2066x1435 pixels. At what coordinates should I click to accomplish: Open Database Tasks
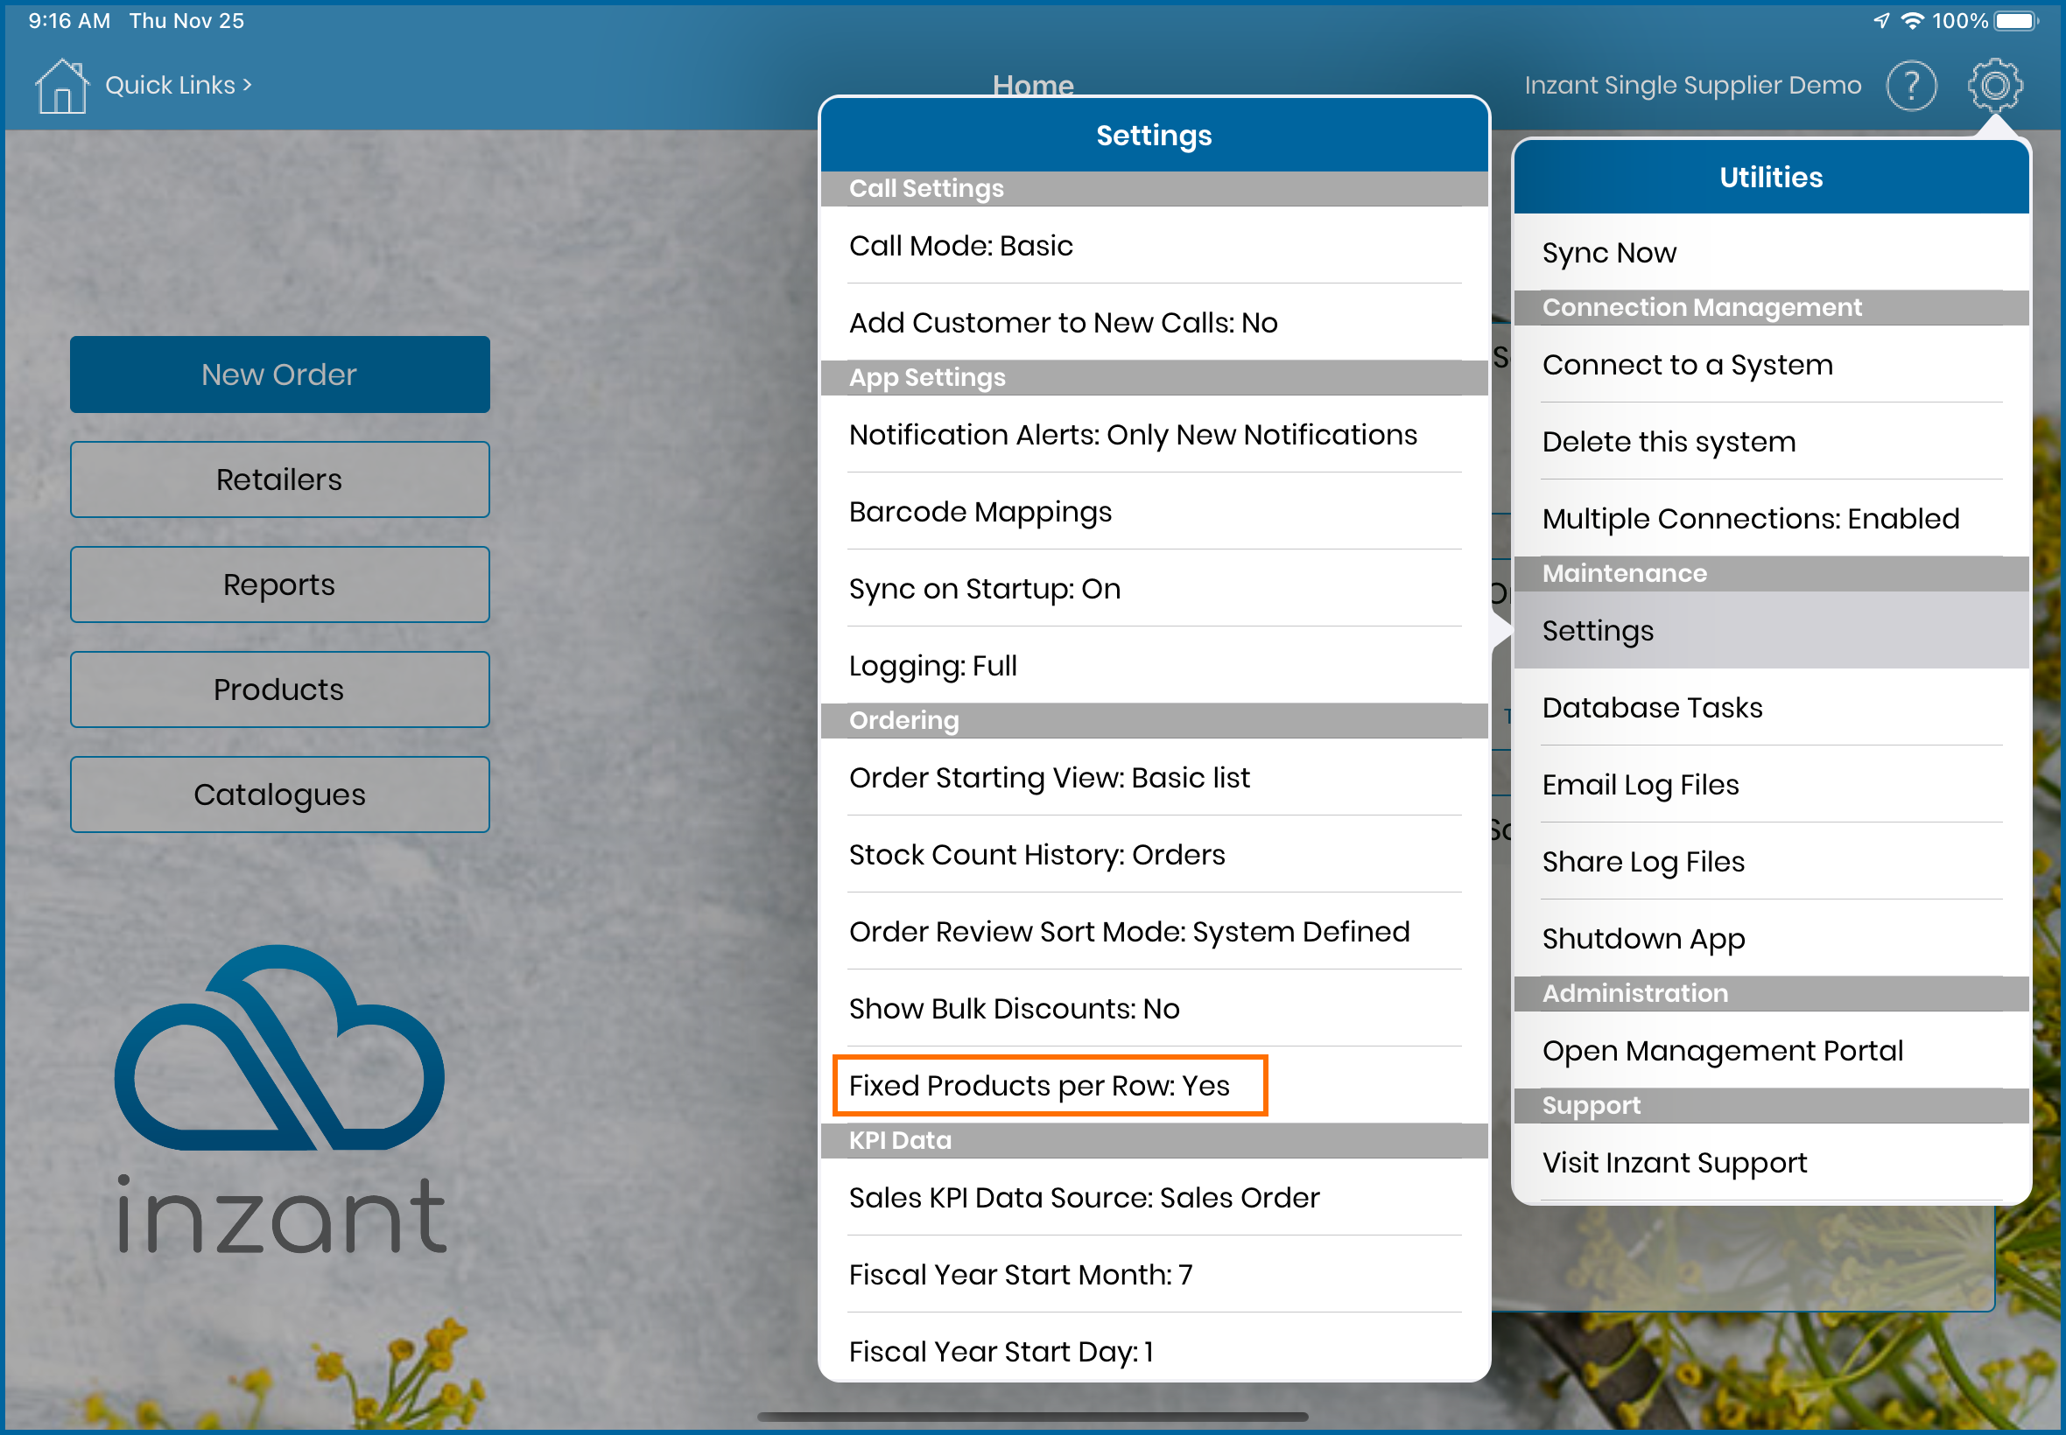1771,708
